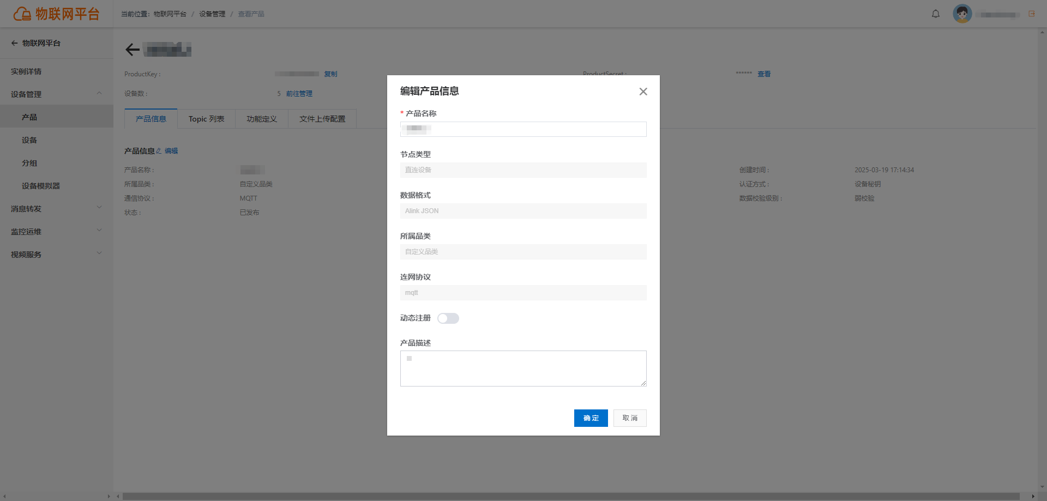The height and width of the screenshot is (501, 1047).
Task: Click the pencil edit icon near 产品信息
Action: [159, 151]
